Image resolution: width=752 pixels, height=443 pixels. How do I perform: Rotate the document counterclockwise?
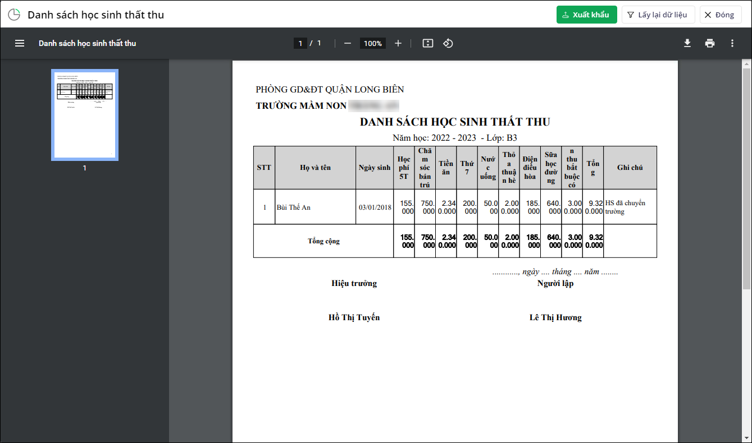(x=448, y=43)
